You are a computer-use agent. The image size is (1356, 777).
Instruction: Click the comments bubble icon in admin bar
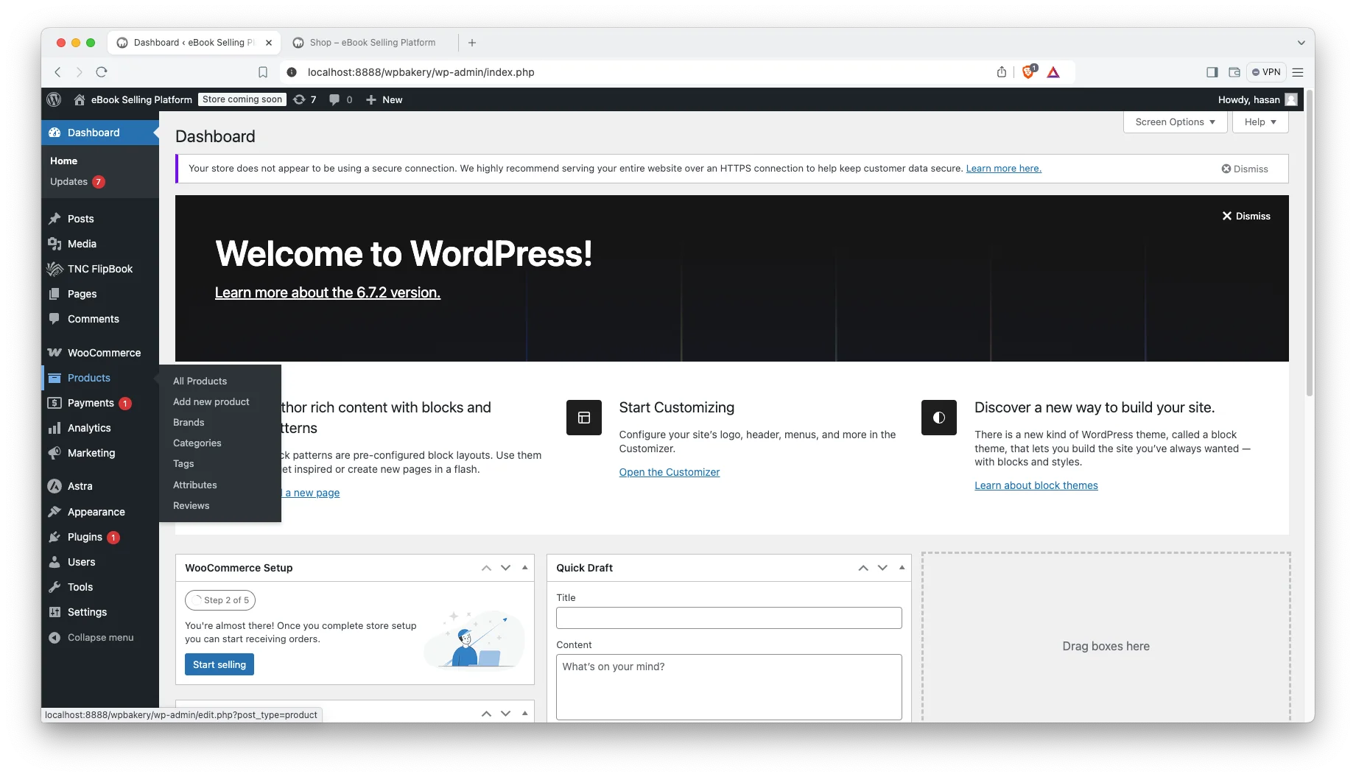(340, 99)
